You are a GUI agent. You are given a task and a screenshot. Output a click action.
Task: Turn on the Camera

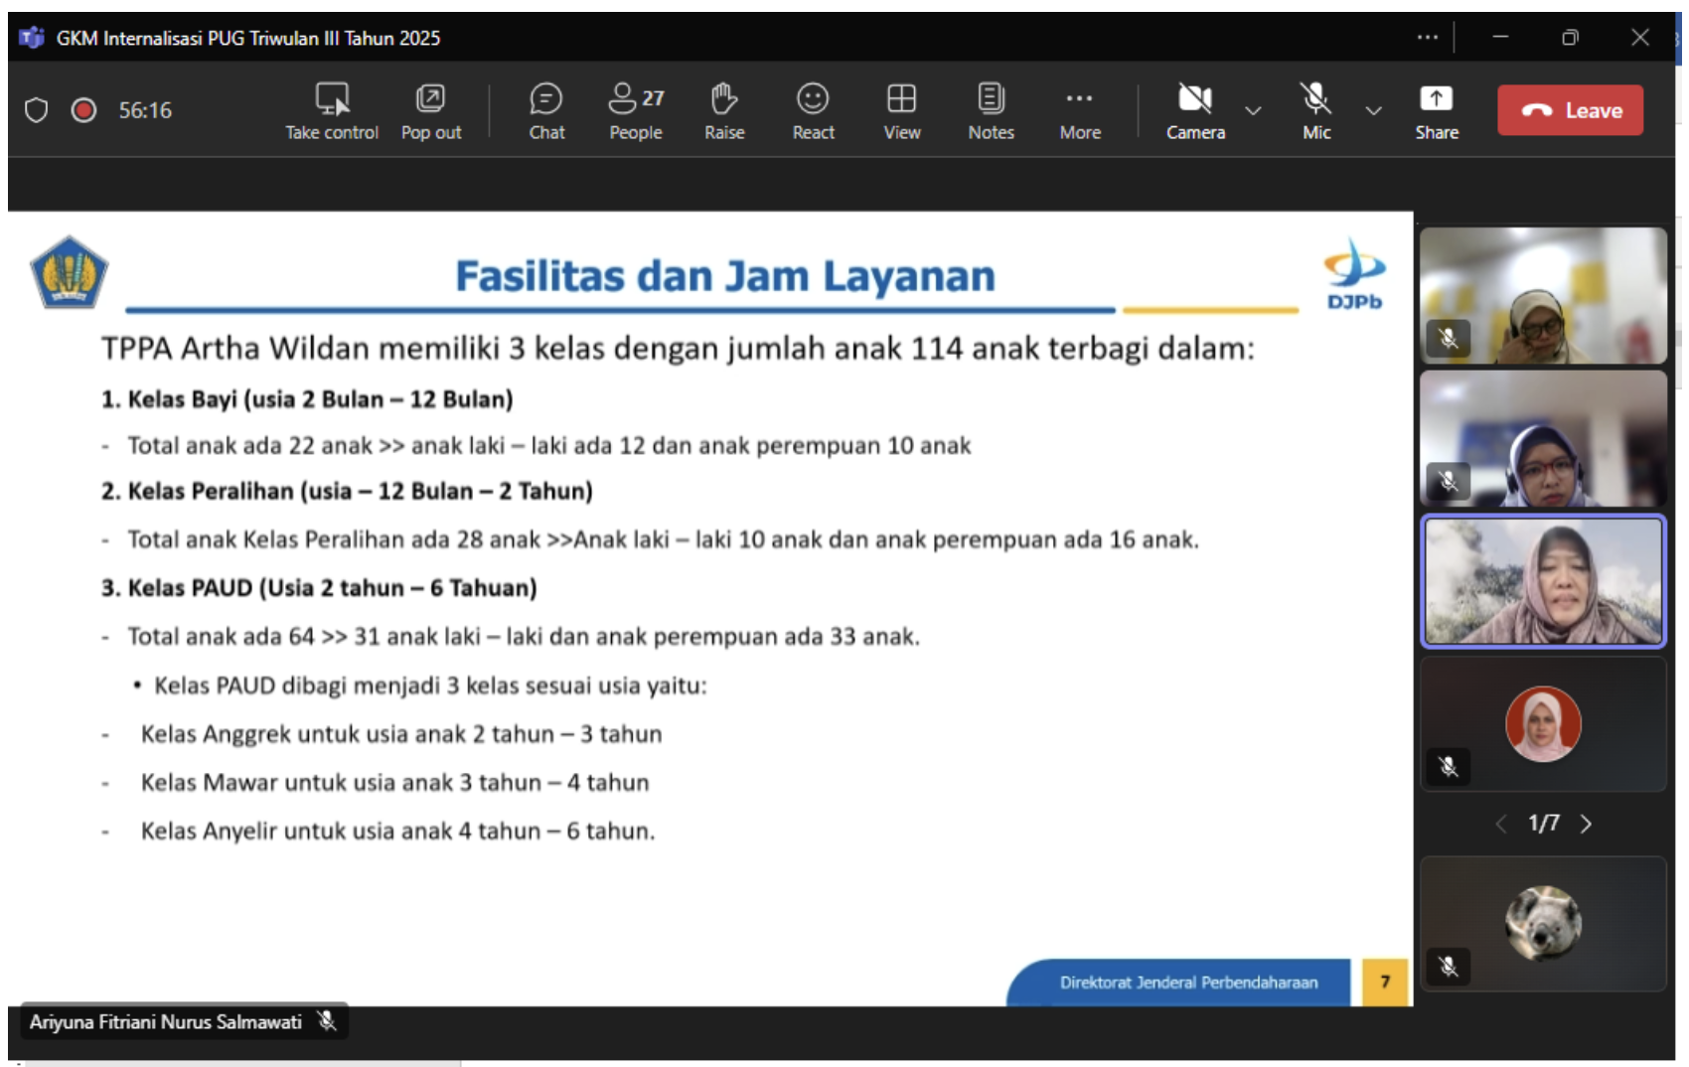1195,110
